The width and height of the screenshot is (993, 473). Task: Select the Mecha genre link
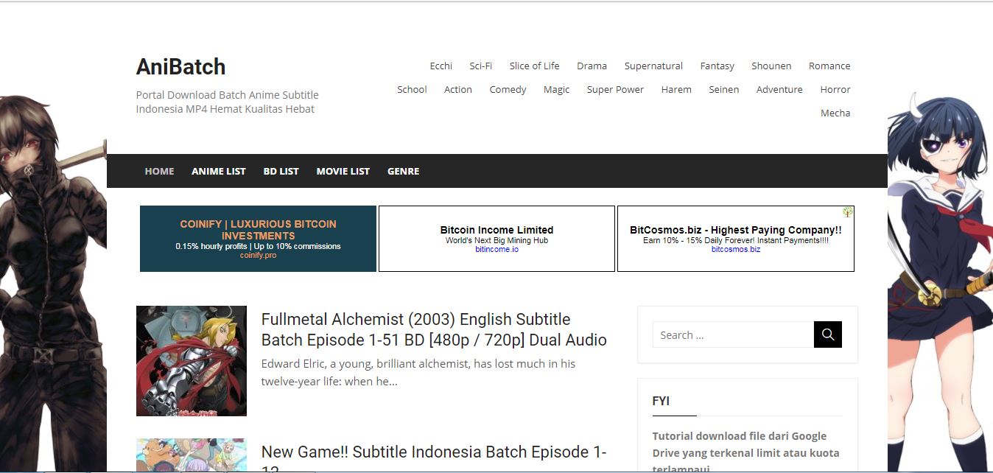pos(835,113)
